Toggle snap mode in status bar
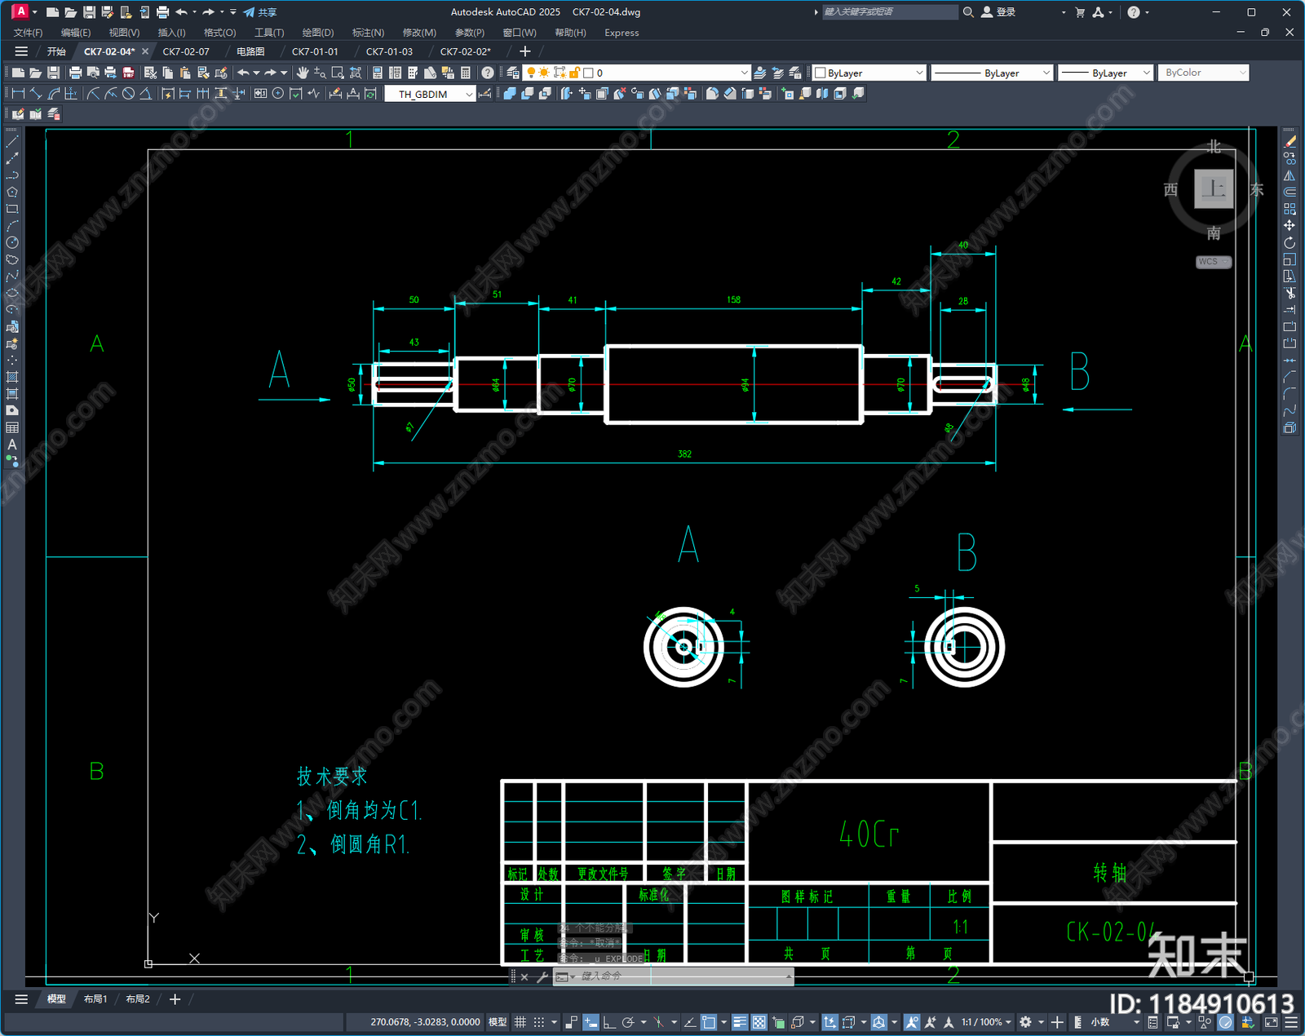 click(x=539, y=1022)
